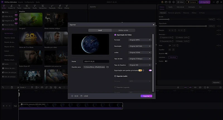
Task: Switch to the Local export tab
Action: (x=100, y=30)
